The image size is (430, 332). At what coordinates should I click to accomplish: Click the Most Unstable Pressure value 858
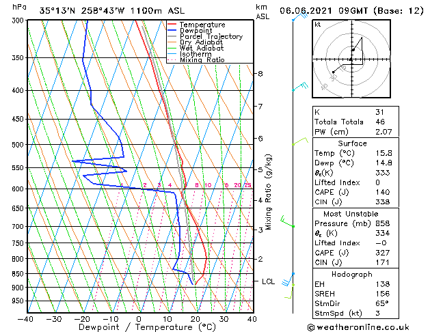[x=383, y=223]
